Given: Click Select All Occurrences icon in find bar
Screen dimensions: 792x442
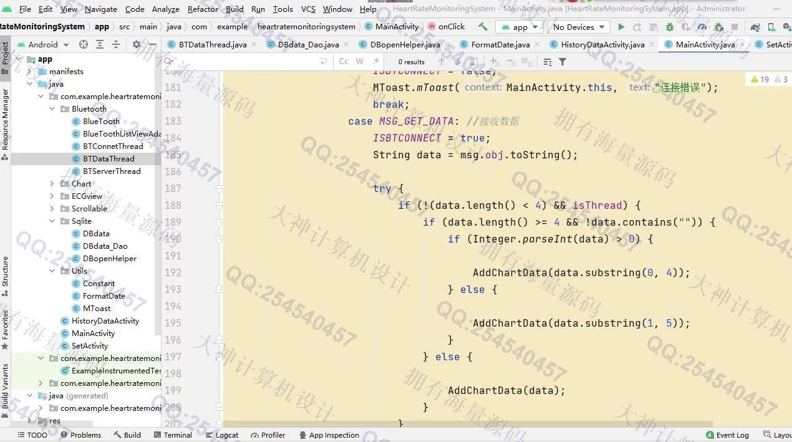Looking at the screenshot, I should [x=527, y=62].
